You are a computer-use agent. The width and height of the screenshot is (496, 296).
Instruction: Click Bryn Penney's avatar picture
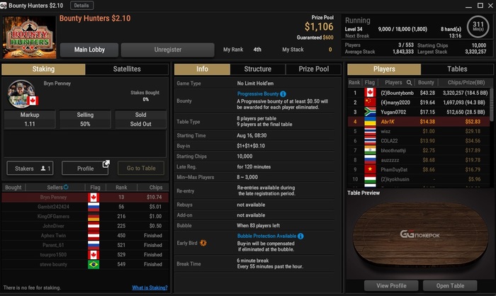[x=21, y=94]
